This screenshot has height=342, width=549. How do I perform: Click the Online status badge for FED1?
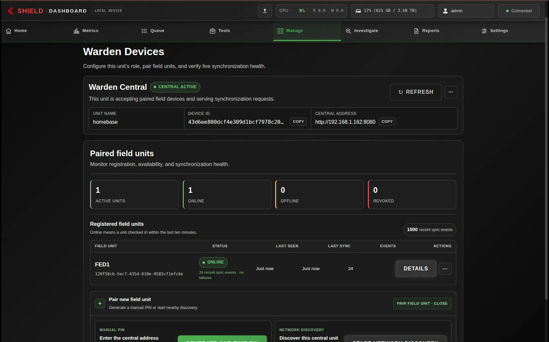pyautogui.click(x=213, y=262)
